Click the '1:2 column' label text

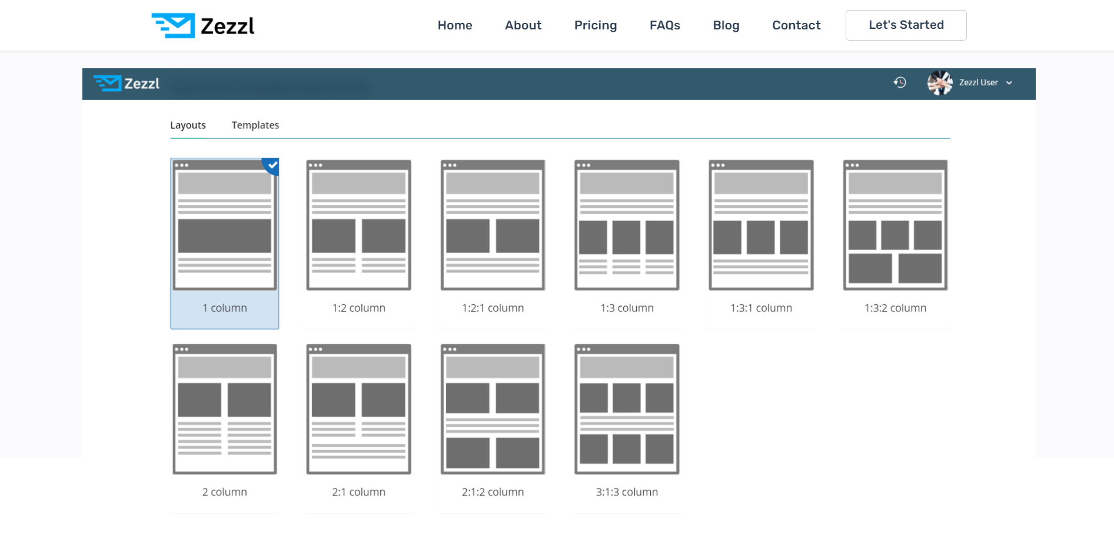359,308
